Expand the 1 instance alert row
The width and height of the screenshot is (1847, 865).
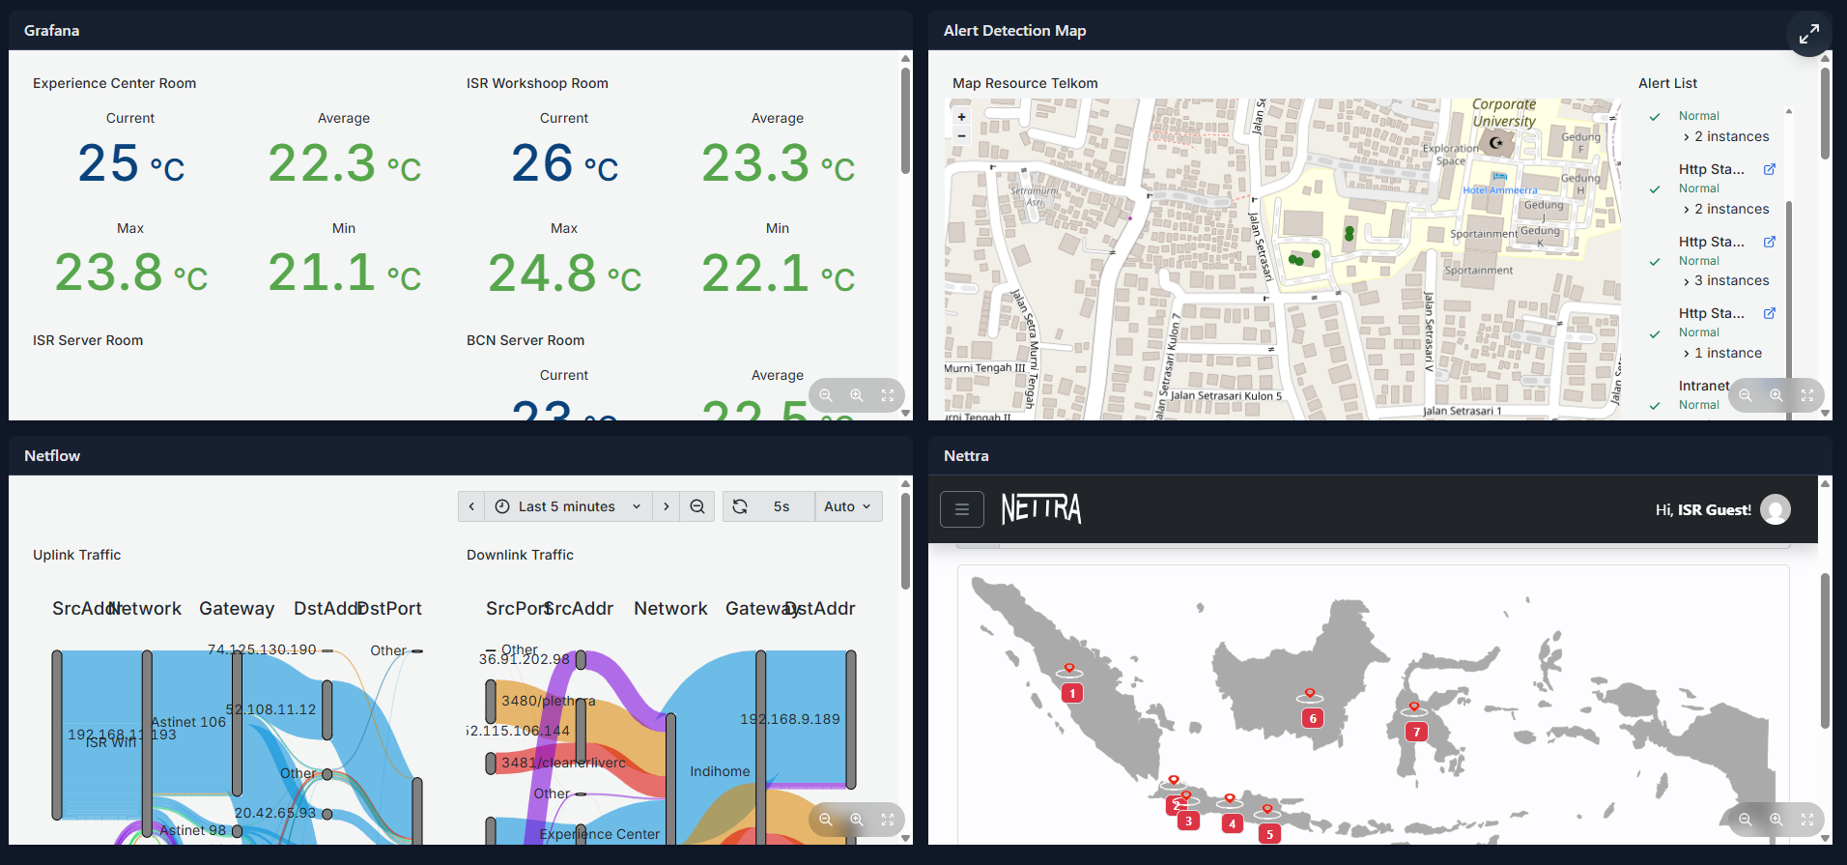point(1722,354)
